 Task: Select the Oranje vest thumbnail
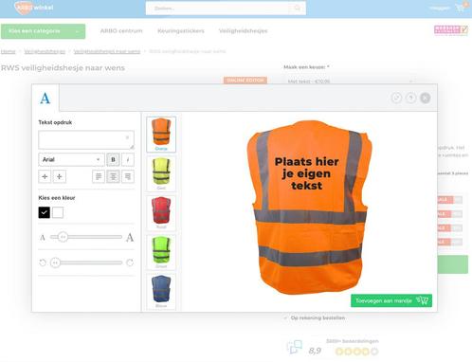pos(161,134)
